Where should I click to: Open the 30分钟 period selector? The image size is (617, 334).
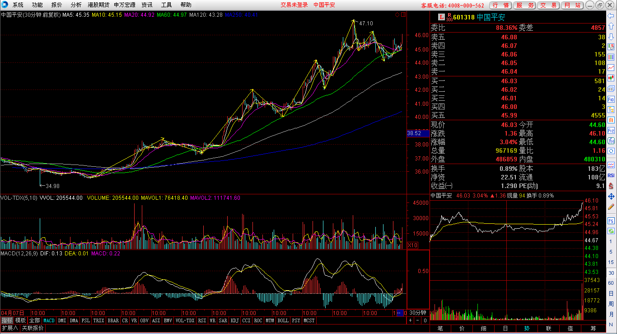[x=417, y=313]
